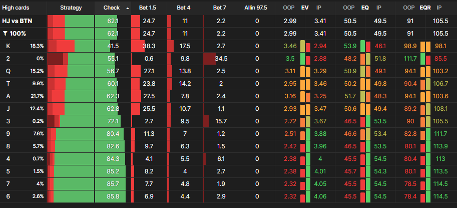457x208 pixels.
Task: Click the EV column group header
Action: 305,8
